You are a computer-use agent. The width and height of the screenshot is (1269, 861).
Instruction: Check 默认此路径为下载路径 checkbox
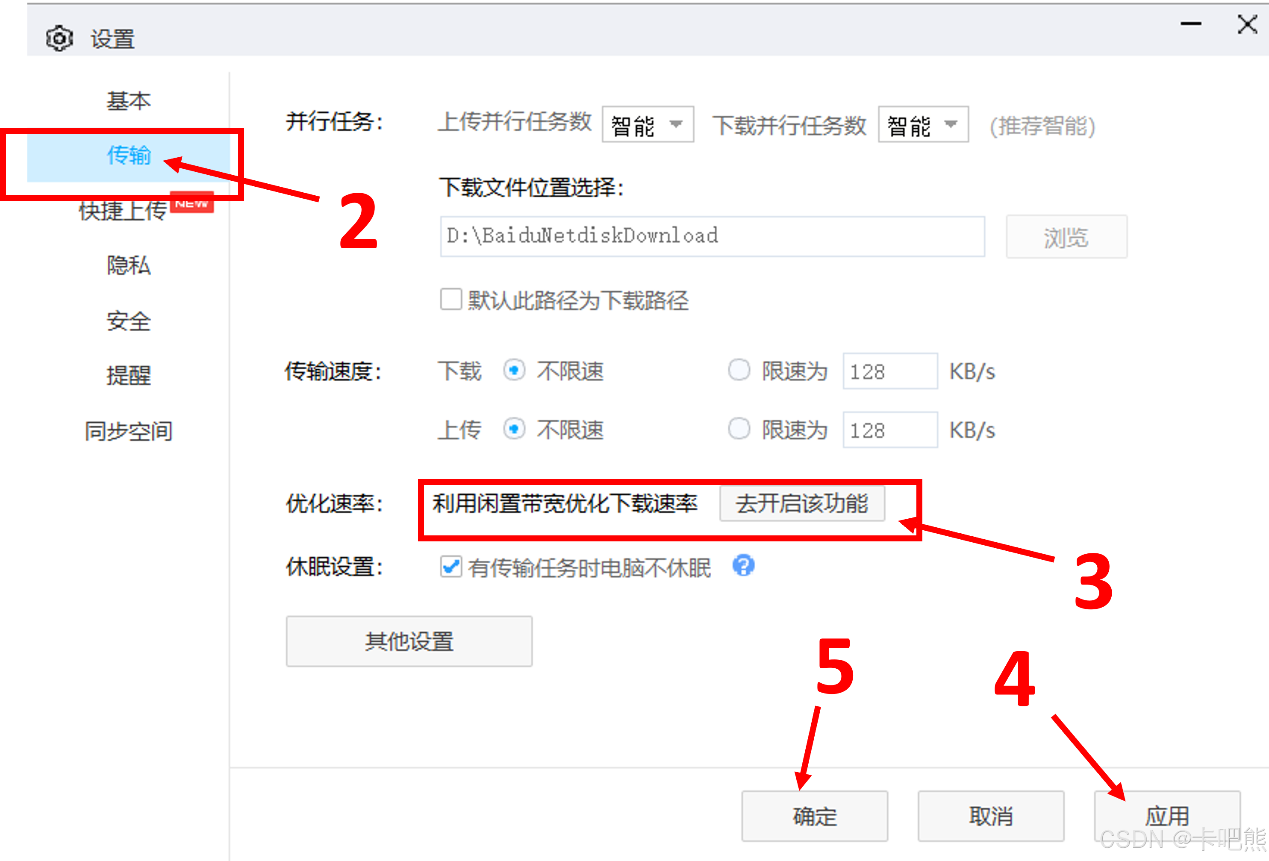[451, 300]
